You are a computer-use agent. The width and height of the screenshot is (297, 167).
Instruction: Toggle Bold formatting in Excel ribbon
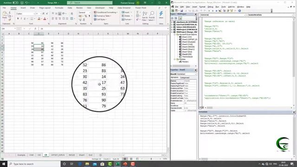(x=18, y=19)
